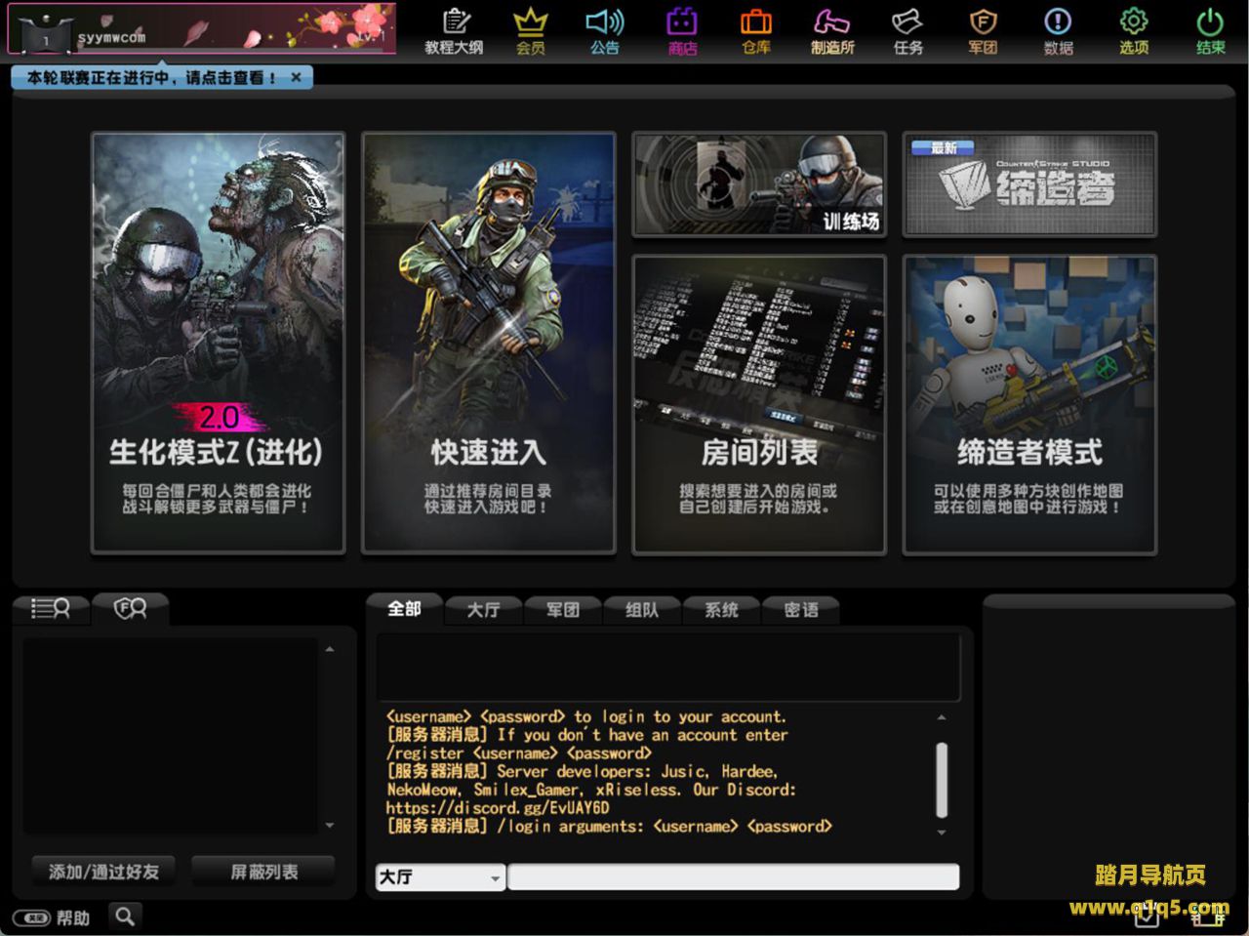Click the magnifier search icon beside 帮助

pyautogui.click(x=125, y=916)
